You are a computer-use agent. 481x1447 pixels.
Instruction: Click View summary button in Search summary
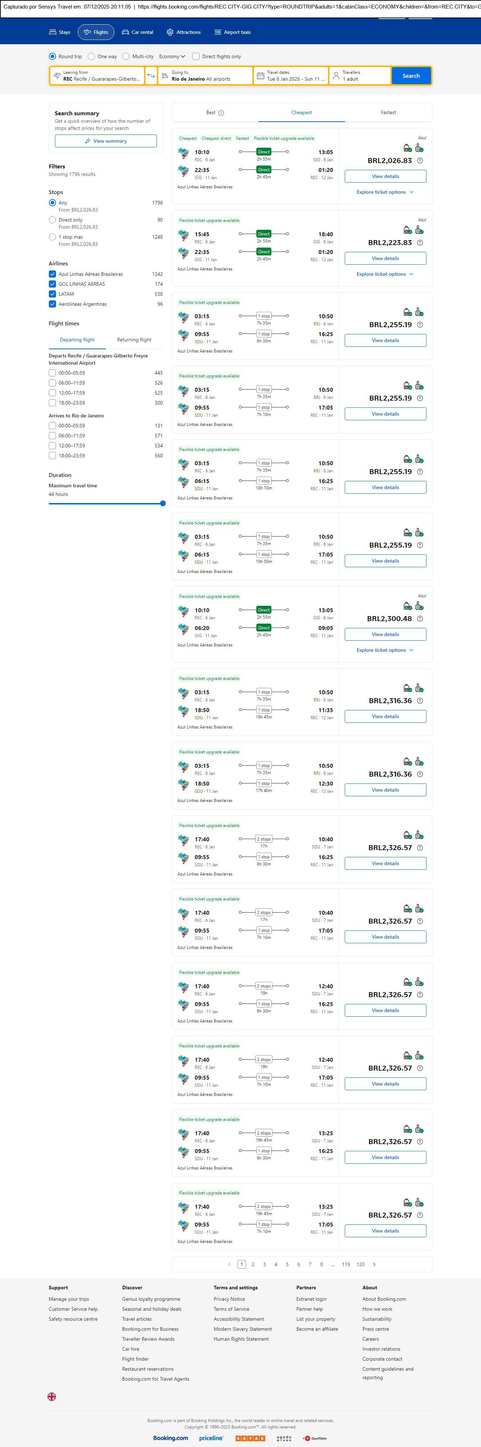(x=106, y=141)
